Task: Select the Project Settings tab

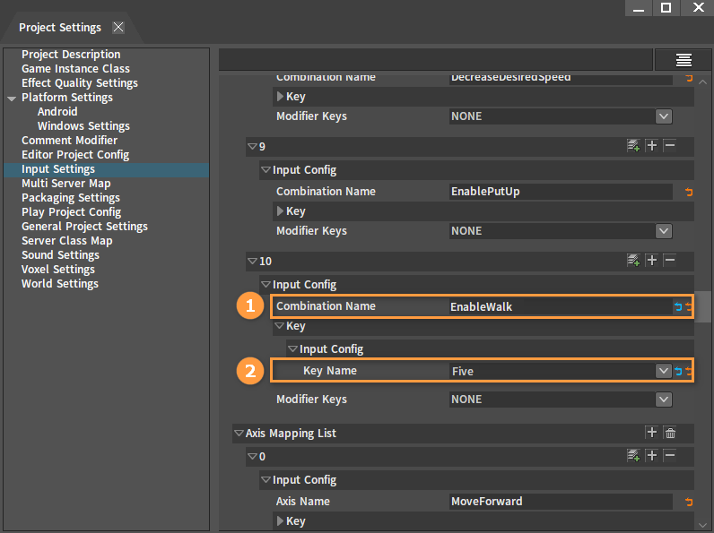Action: [x=60, y=27]
